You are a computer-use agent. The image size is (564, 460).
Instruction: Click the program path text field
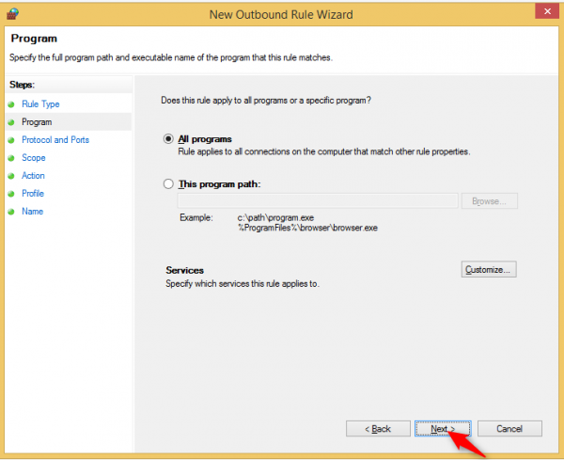point(318,201)
